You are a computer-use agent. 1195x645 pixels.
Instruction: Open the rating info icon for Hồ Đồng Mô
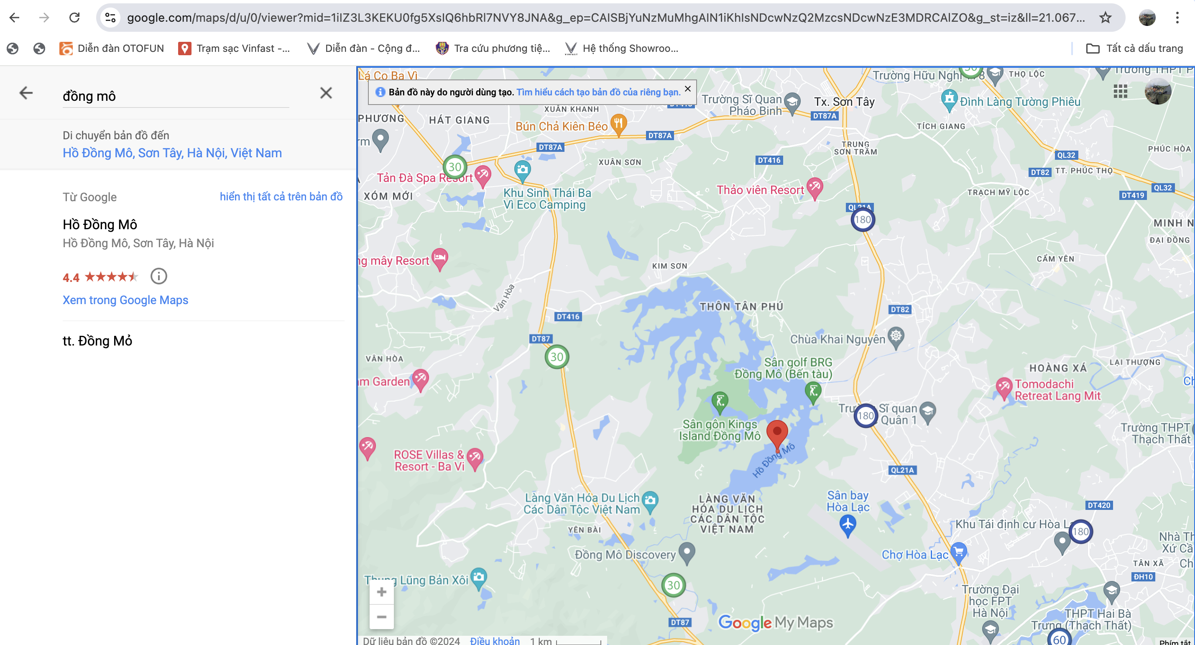click(158, 276)
